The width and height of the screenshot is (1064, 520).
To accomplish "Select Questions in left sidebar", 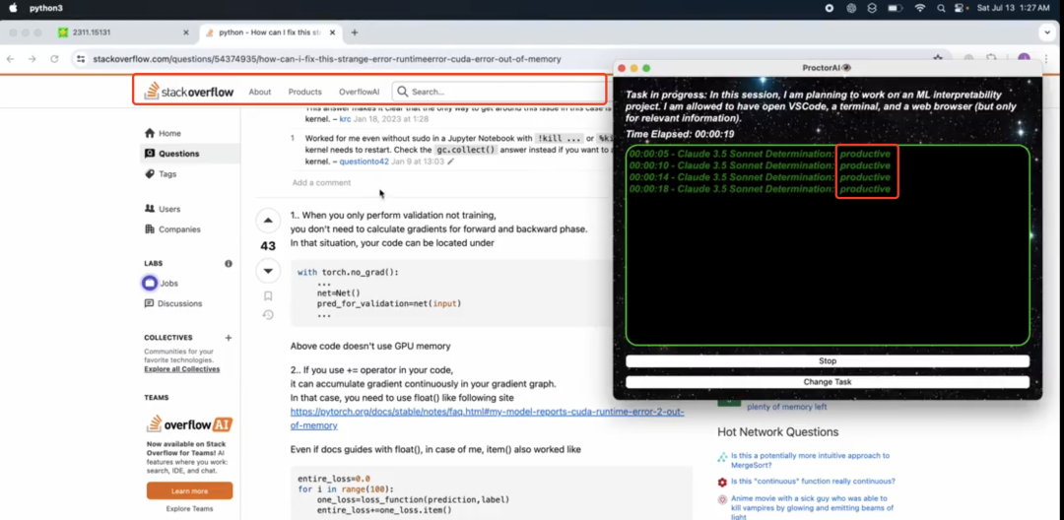I will tap(189, 154).
